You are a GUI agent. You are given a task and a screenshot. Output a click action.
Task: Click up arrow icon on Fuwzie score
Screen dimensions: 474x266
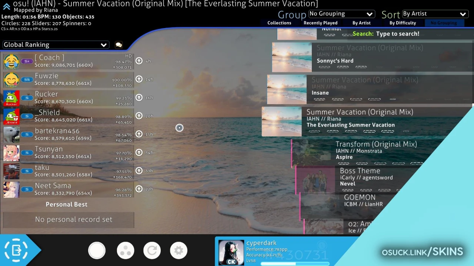coord(139,79)
